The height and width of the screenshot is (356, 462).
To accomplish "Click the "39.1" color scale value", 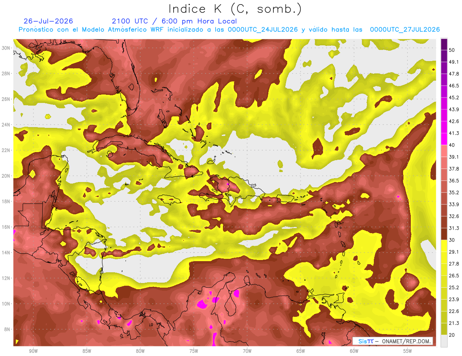I will (x=454, y=157).
